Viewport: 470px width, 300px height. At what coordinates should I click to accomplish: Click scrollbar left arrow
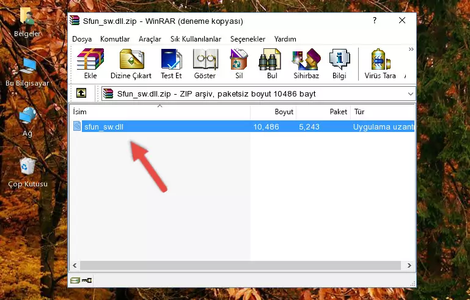[x=75, y=265]
